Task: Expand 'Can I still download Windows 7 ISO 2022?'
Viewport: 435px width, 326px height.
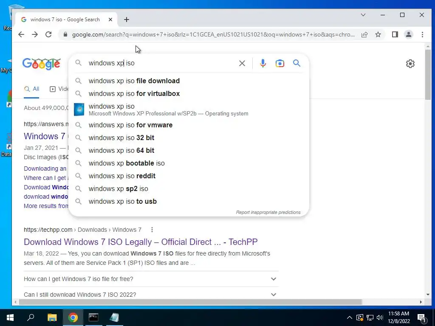Action: pyautogui.click(x=151, y=295)
